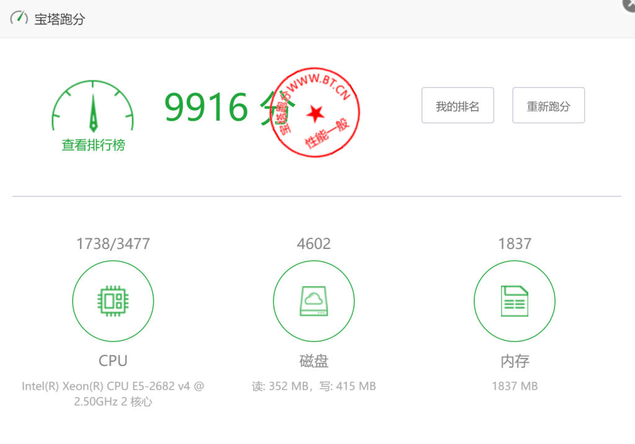
Task: Click the CPU score 1738/3477
Action: pyautogui.click(x=113, y=244)
